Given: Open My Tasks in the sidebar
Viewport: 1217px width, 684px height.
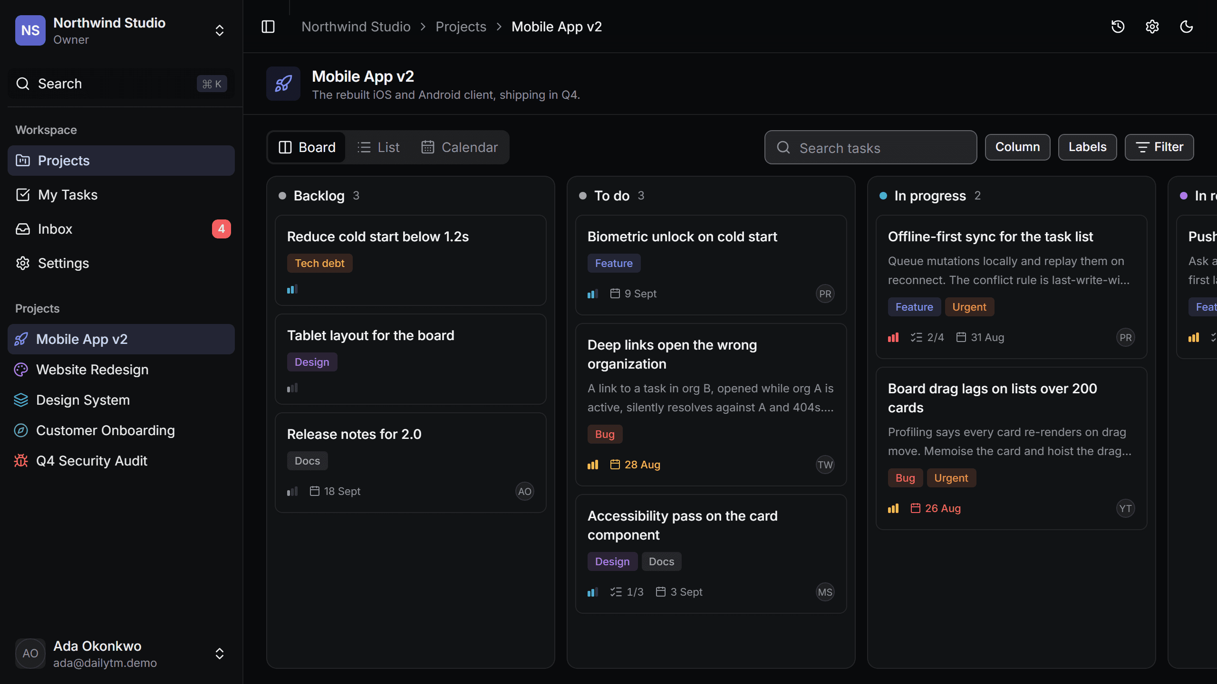Looking at the screenshot, I should [121, 195].
